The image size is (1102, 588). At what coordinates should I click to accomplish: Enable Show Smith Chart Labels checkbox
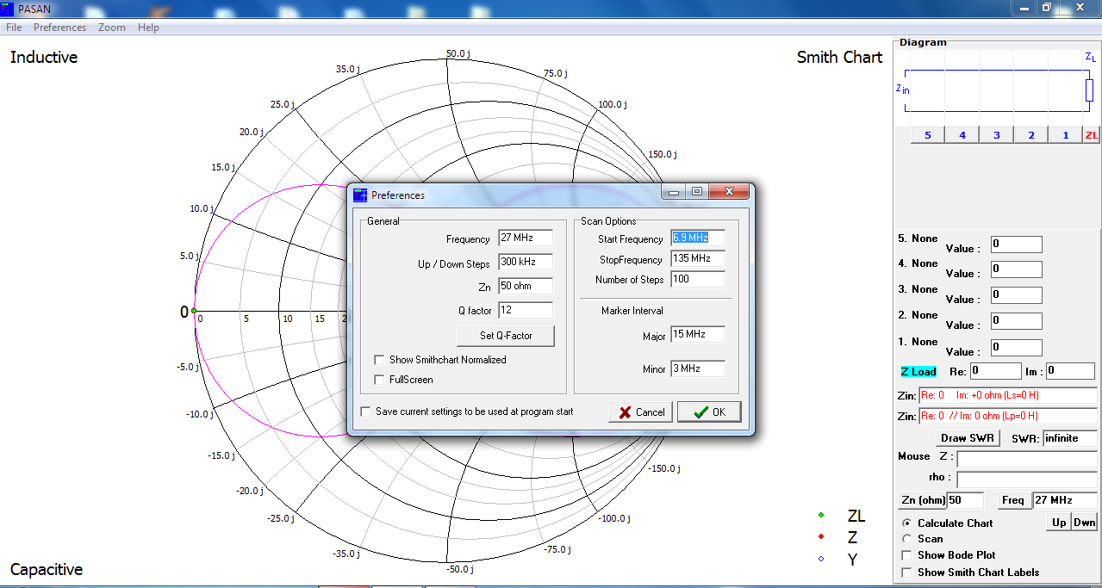[x=906, y=573]
